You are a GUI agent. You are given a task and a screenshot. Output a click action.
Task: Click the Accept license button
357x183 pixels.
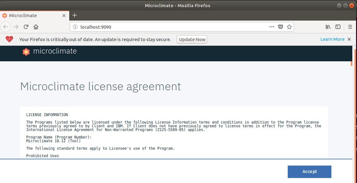[x=310, y=172]
